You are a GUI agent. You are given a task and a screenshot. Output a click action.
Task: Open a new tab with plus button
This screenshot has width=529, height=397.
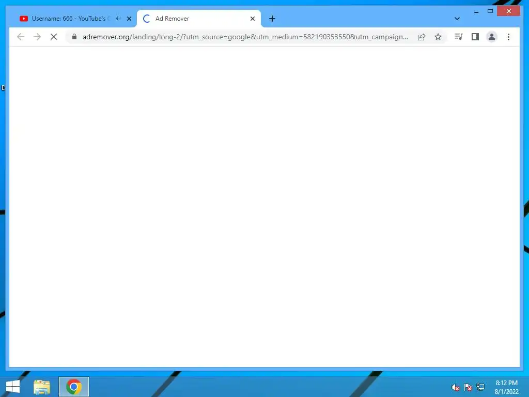coord(272,19)
